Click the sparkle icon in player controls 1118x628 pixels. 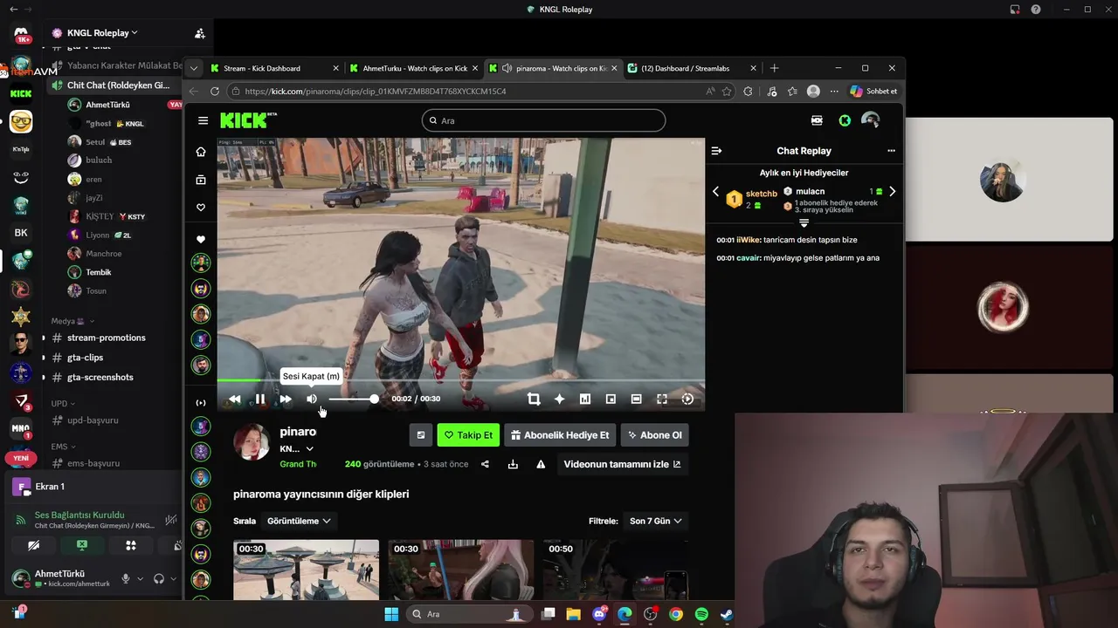coord(559,399)
